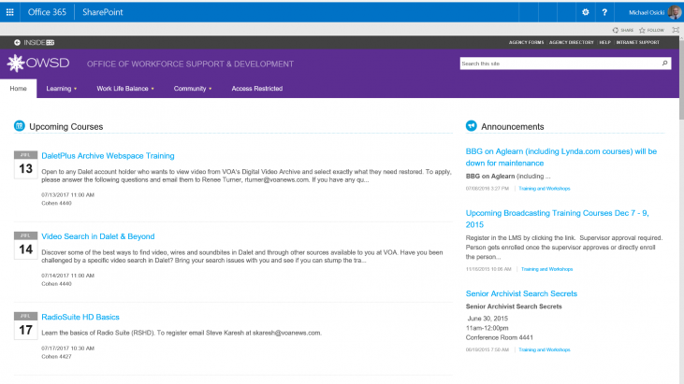
Task: Click the JUL 17 date badge
Action: tap(25, 326)
